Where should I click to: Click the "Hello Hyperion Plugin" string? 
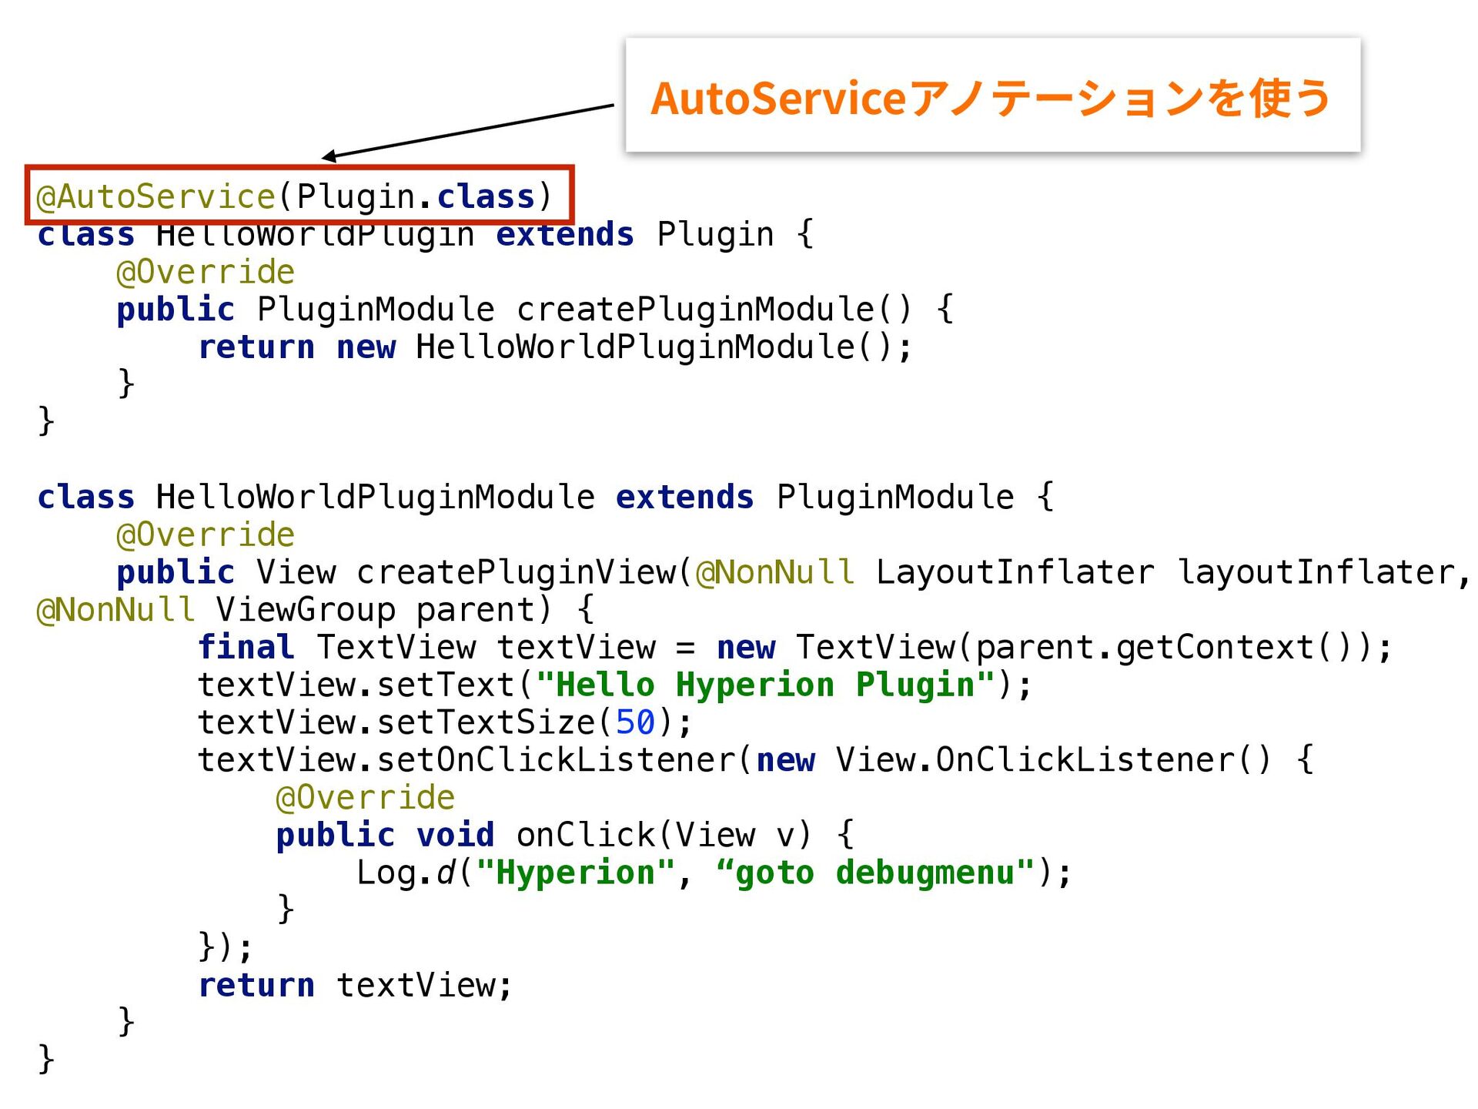coord(765,685)
